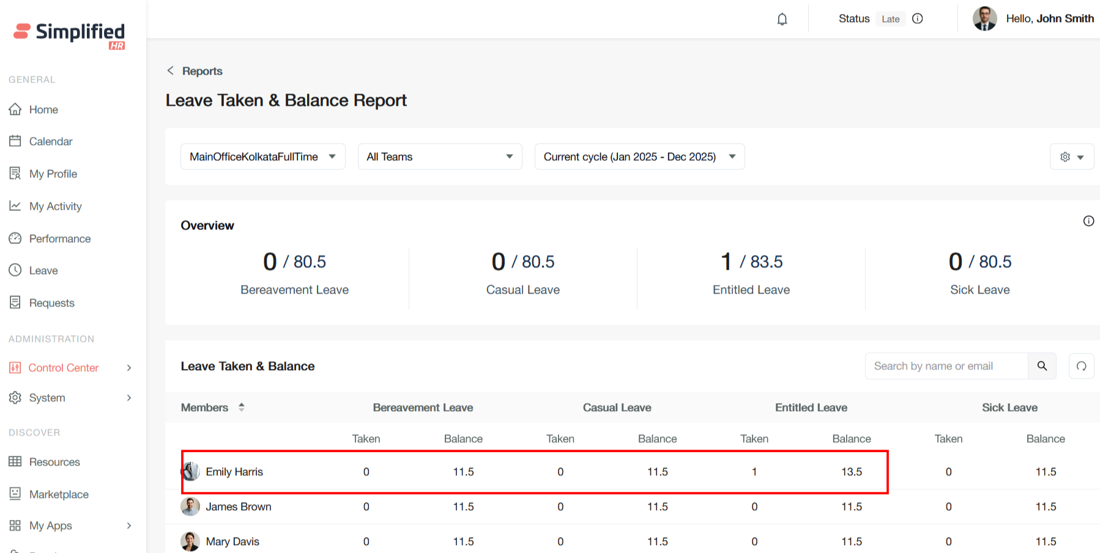The height and width of the screenshot is (553, 1100).
Task: Open the MainOfficeKolkataFullTime dropdown
Action: point(262,157)
